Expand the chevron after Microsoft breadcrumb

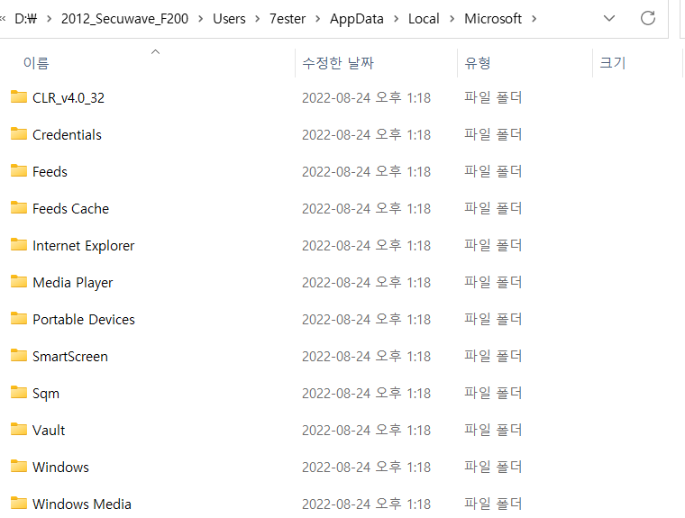point(534,19)
